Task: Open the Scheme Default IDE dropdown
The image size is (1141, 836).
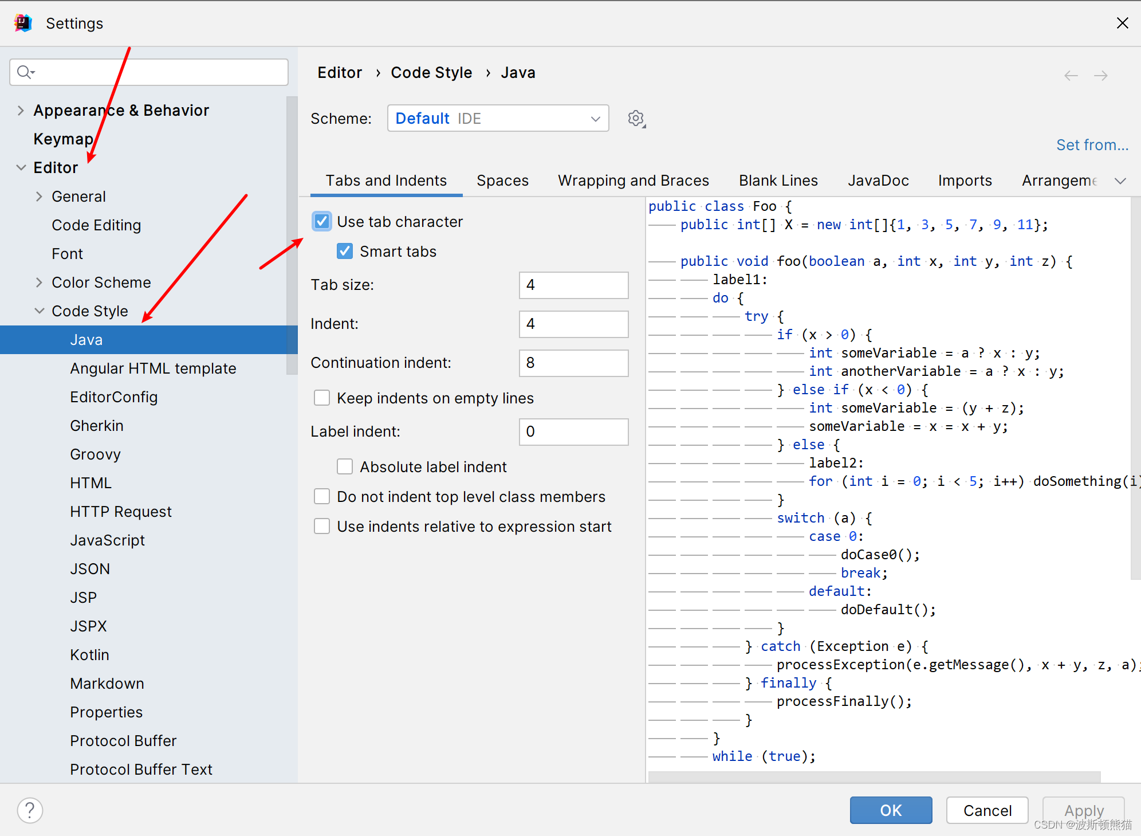Action: tap(498, 119)
